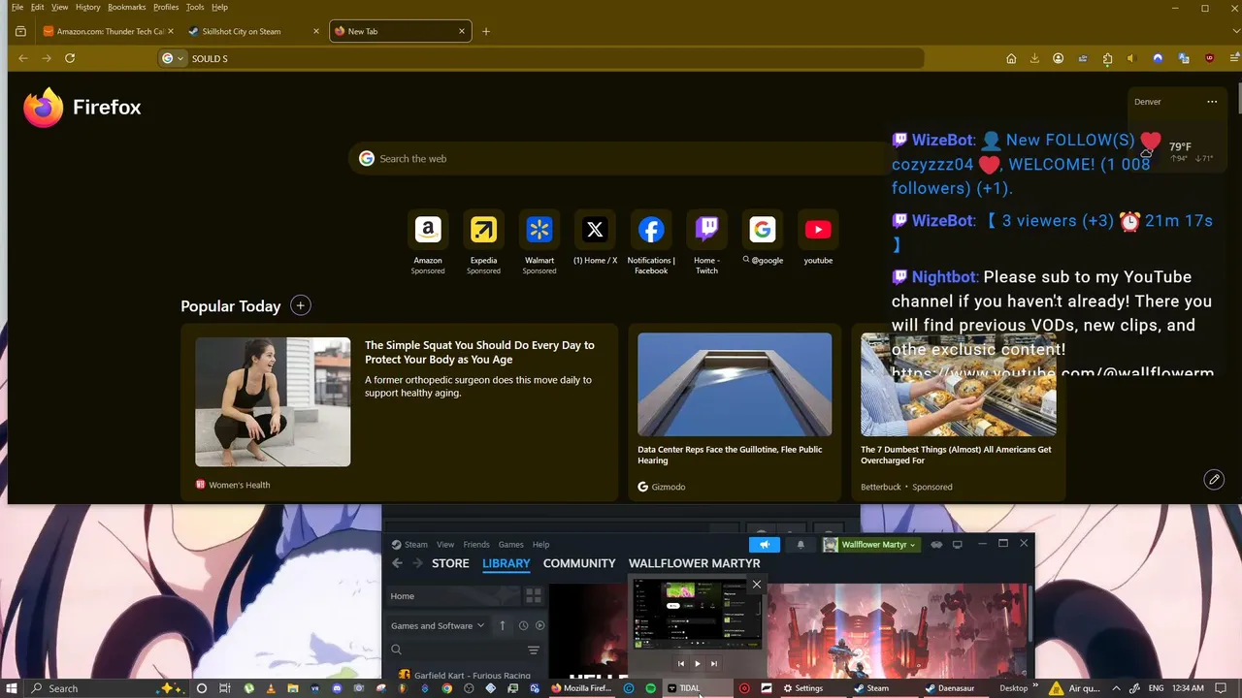Go to previous track in TIDAL preview
The width and height of the screenshot is (1242, 698).
pos(680,663)
